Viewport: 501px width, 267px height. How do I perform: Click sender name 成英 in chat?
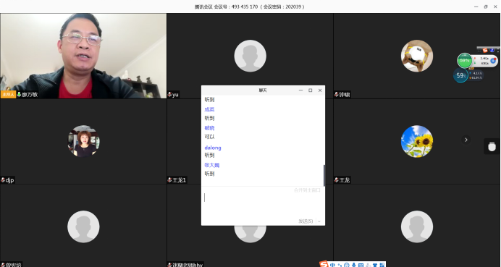click(x=210, y=109)
